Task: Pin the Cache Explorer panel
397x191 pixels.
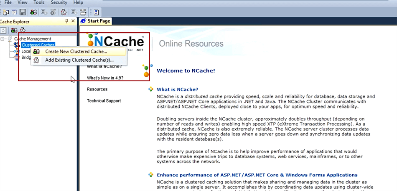Action: click(x=67, y=21)
